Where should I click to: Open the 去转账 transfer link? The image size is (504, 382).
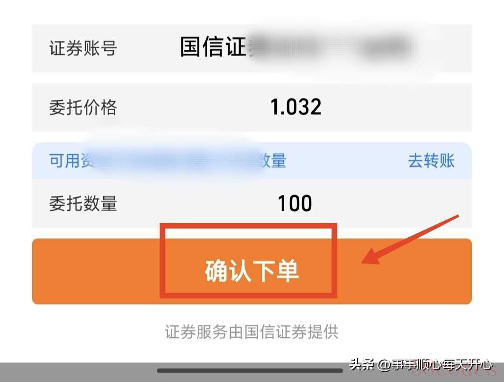tap(431, 160)
